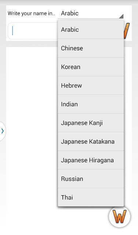Viewport: 138px width, 235px height.
Task: Tap the round orange W floating button
Action: 120,217
